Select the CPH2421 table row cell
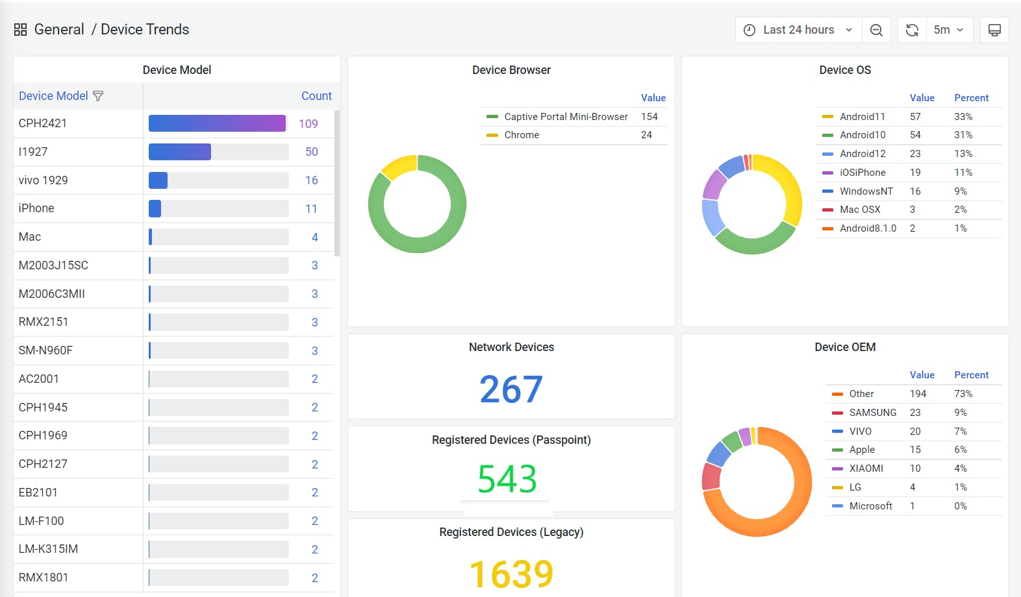 (x=78, y=123)
